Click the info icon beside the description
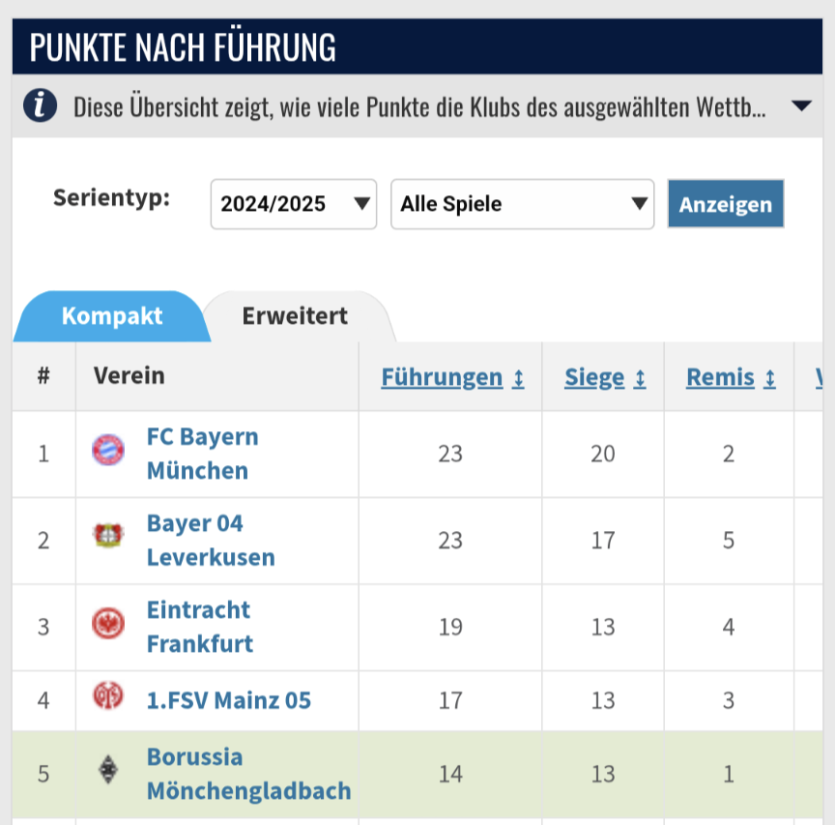Screen dimensions: 835x825 click(40, 106)
